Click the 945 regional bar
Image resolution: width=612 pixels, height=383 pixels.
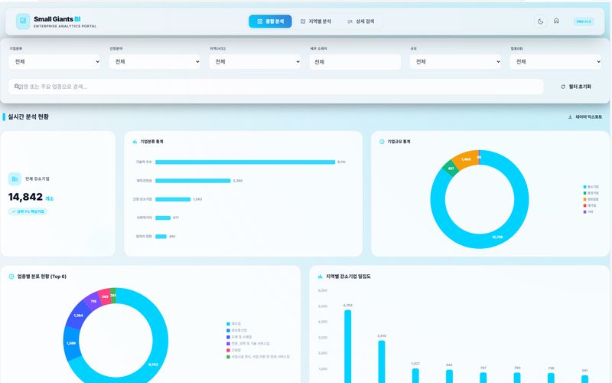coord(449,376)
